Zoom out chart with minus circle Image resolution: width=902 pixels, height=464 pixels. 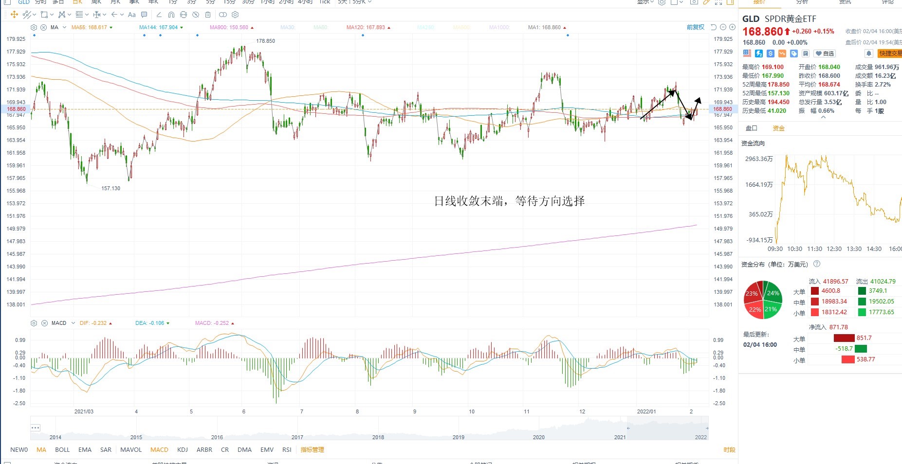point(723,27)
